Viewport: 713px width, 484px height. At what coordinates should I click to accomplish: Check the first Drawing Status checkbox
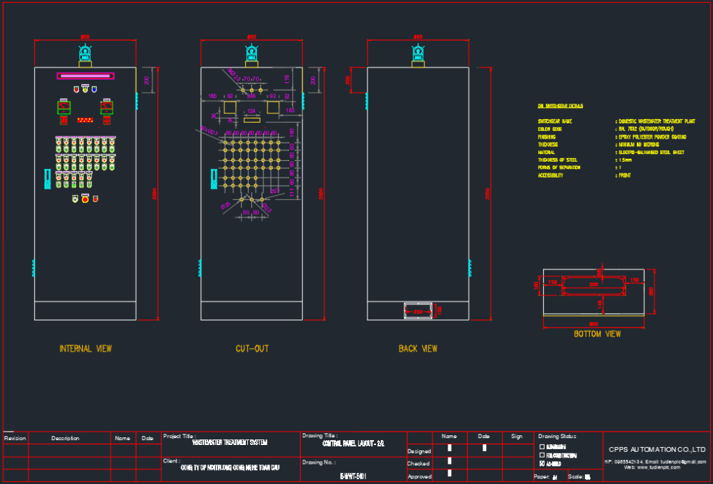[542, 447]
